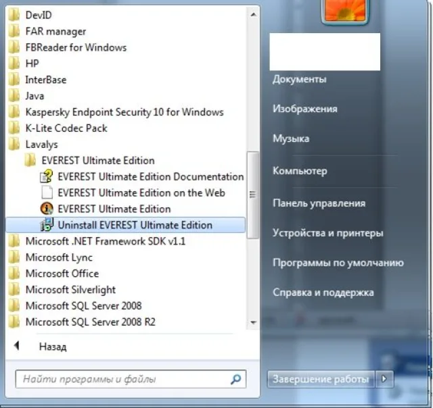Image resolution: width=433 pixels, height=408 pixels.
Task: Open EVEREST Ultimate Edition on the Web page icon
Action: (47, 193)
